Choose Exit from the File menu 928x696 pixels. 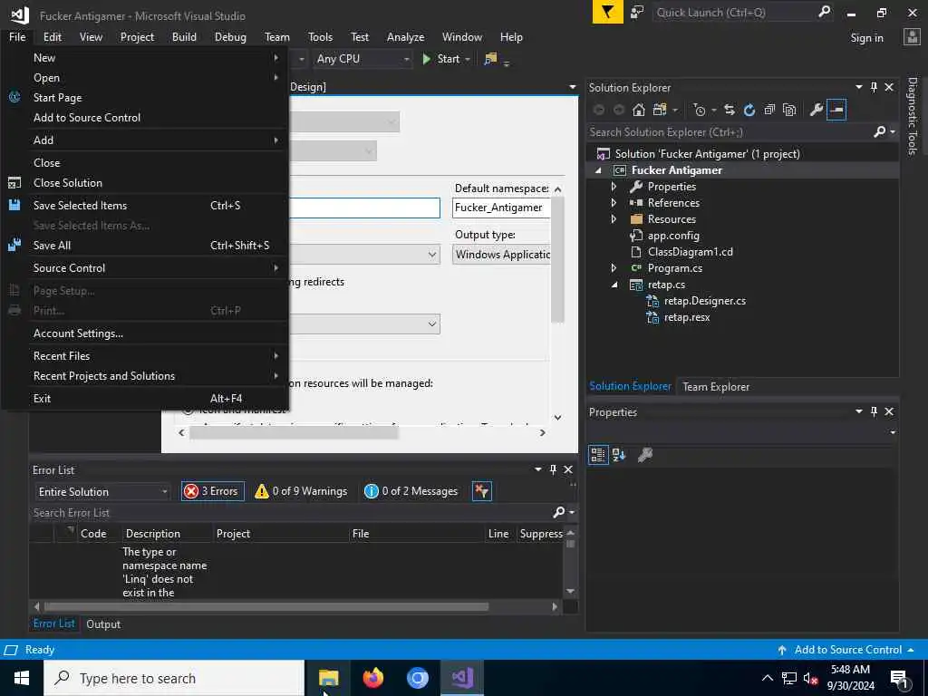[145, 399]
